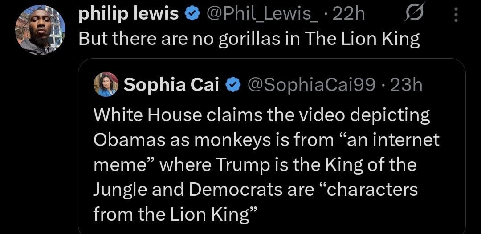
Task: Open the post reading "But there are no gorillas"
Action: click(x=249, y=39)
